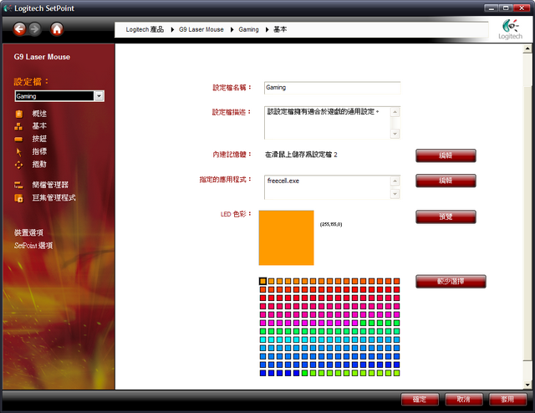Click the 取消 cancel button
The width and height of the screenshot is (535, 413).
click(464, 400)
